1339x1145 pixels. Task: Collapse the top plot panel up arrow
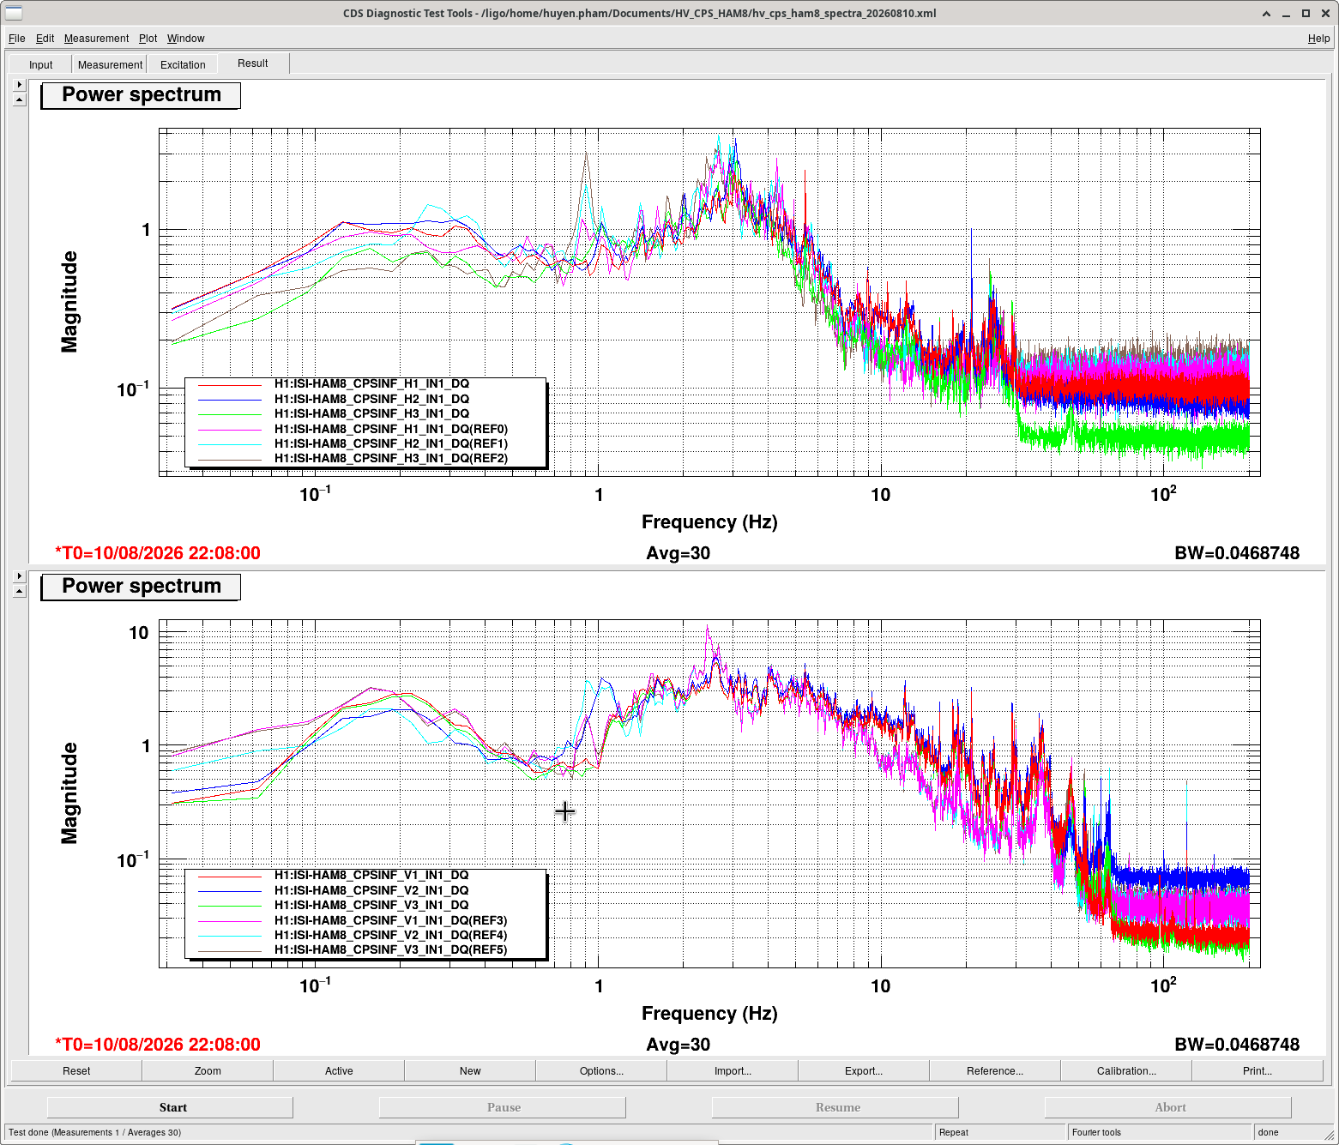[x=20, y=99]
